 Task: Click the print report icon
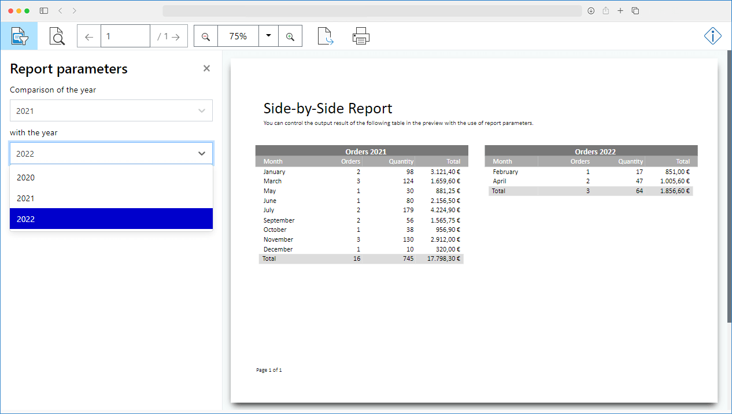[361, 36]
